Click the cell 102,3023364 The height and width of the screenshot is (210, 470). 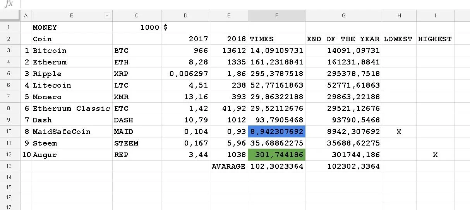[276, 166]
